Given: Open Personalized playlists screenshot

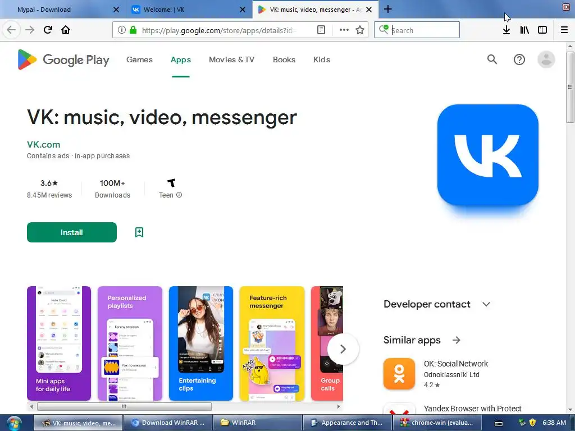Looking at the screenshot, I should pos(130,343).
